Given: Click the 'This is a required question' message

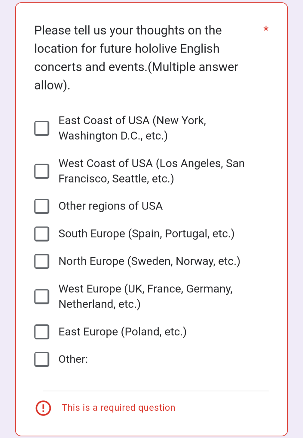Looking at the screenshot, I should pyautogui.click(x=118, y=408).
